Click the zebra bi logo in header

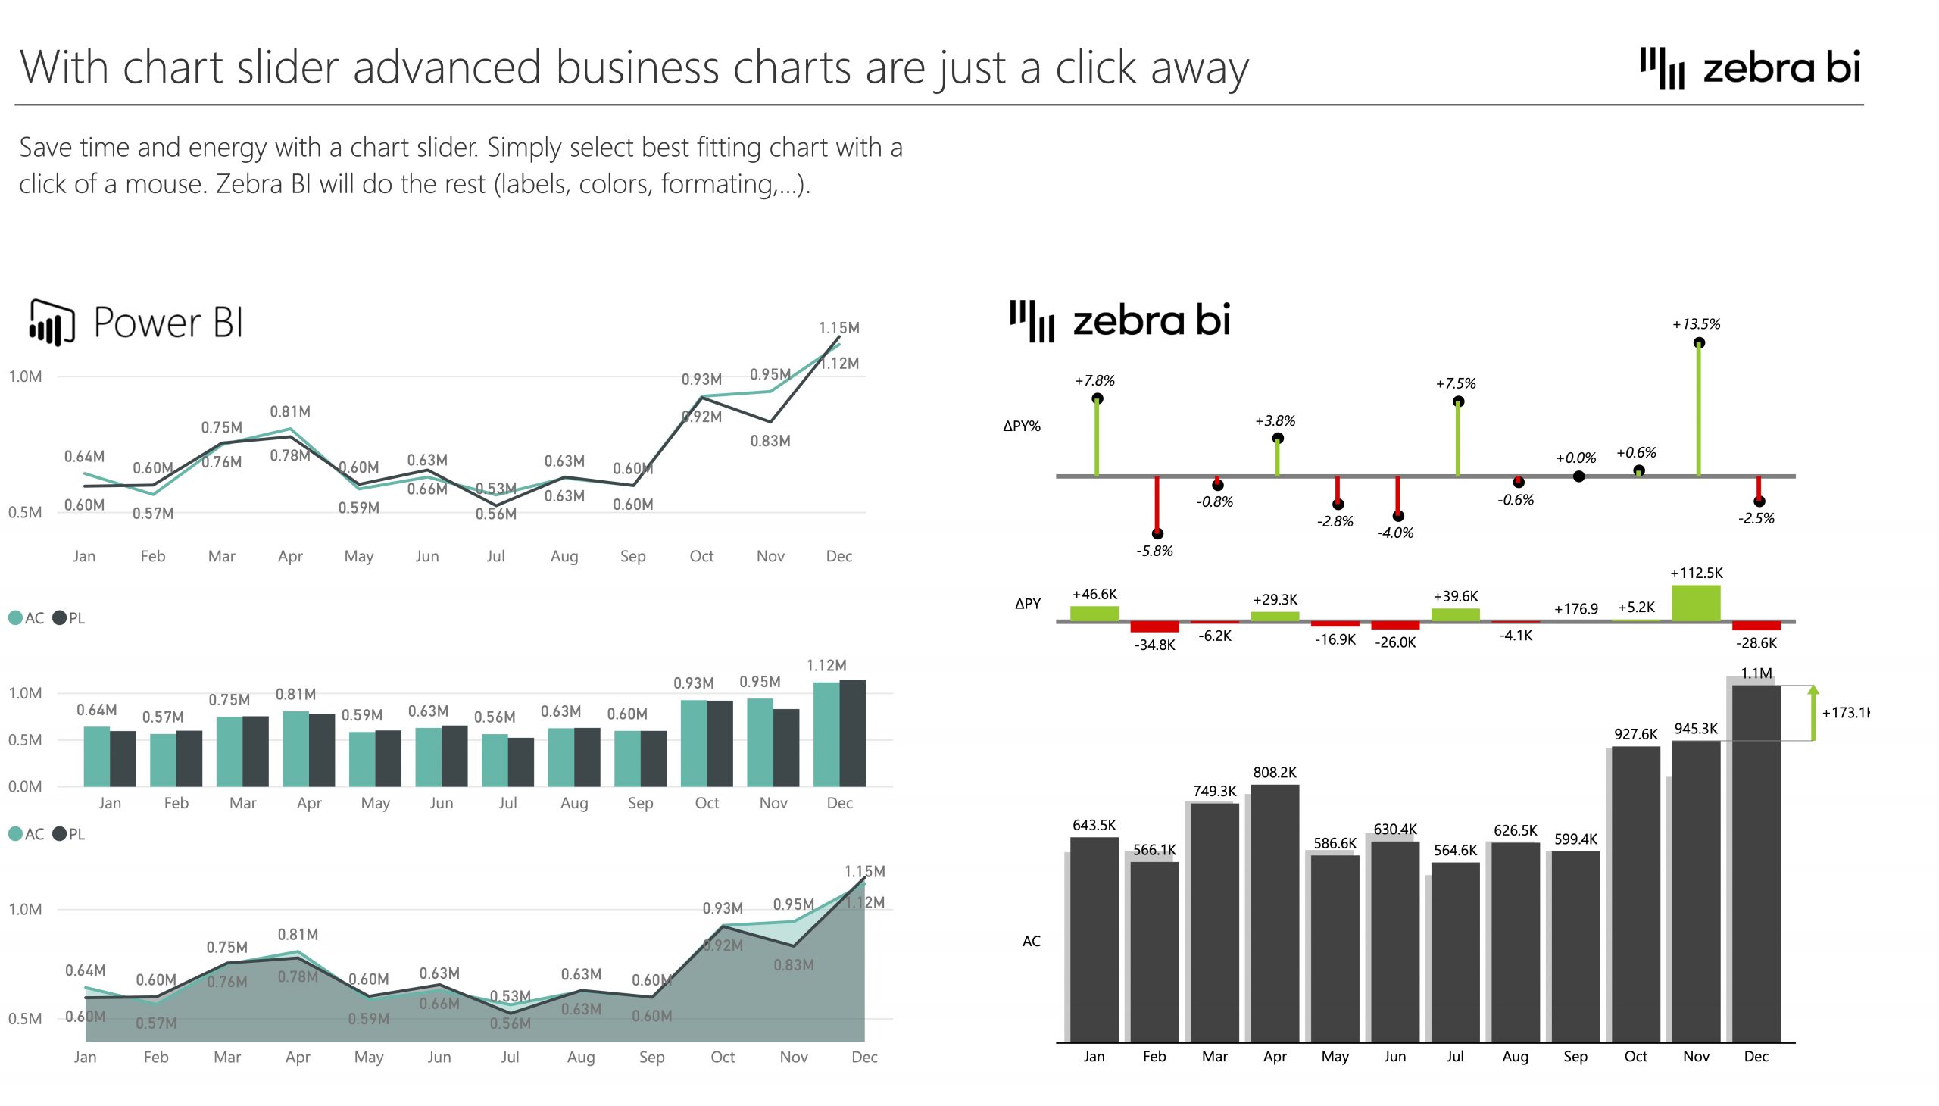(1750, 68)
